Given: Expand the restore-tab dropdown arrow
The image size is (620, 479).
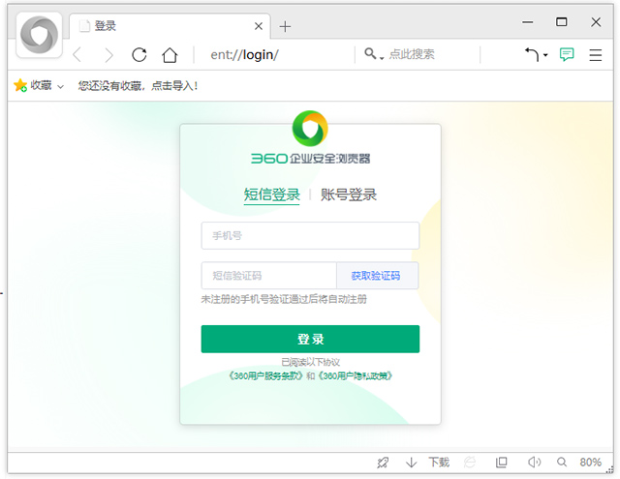Looking at the screenshot, I should [x=545, y=55].
